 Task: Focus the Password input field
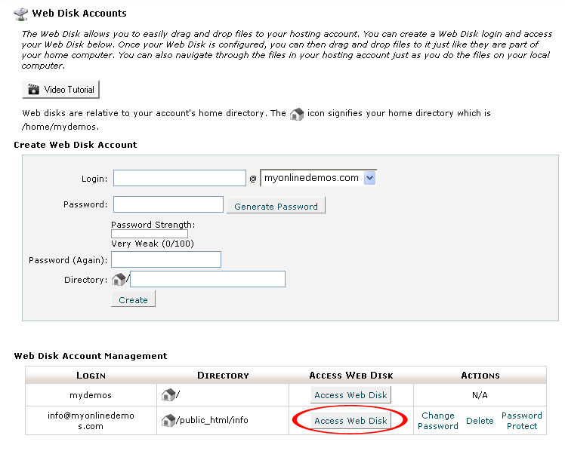(x=168, y=204)
